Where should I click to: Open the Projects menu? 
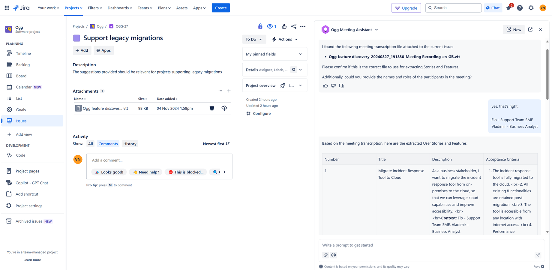tap(73, 8)
